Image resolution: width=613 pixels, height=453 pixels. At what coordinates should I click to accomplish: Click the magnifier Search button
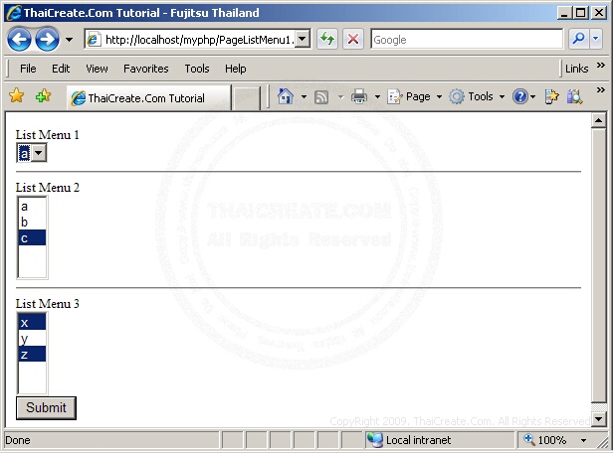(578, 39)
